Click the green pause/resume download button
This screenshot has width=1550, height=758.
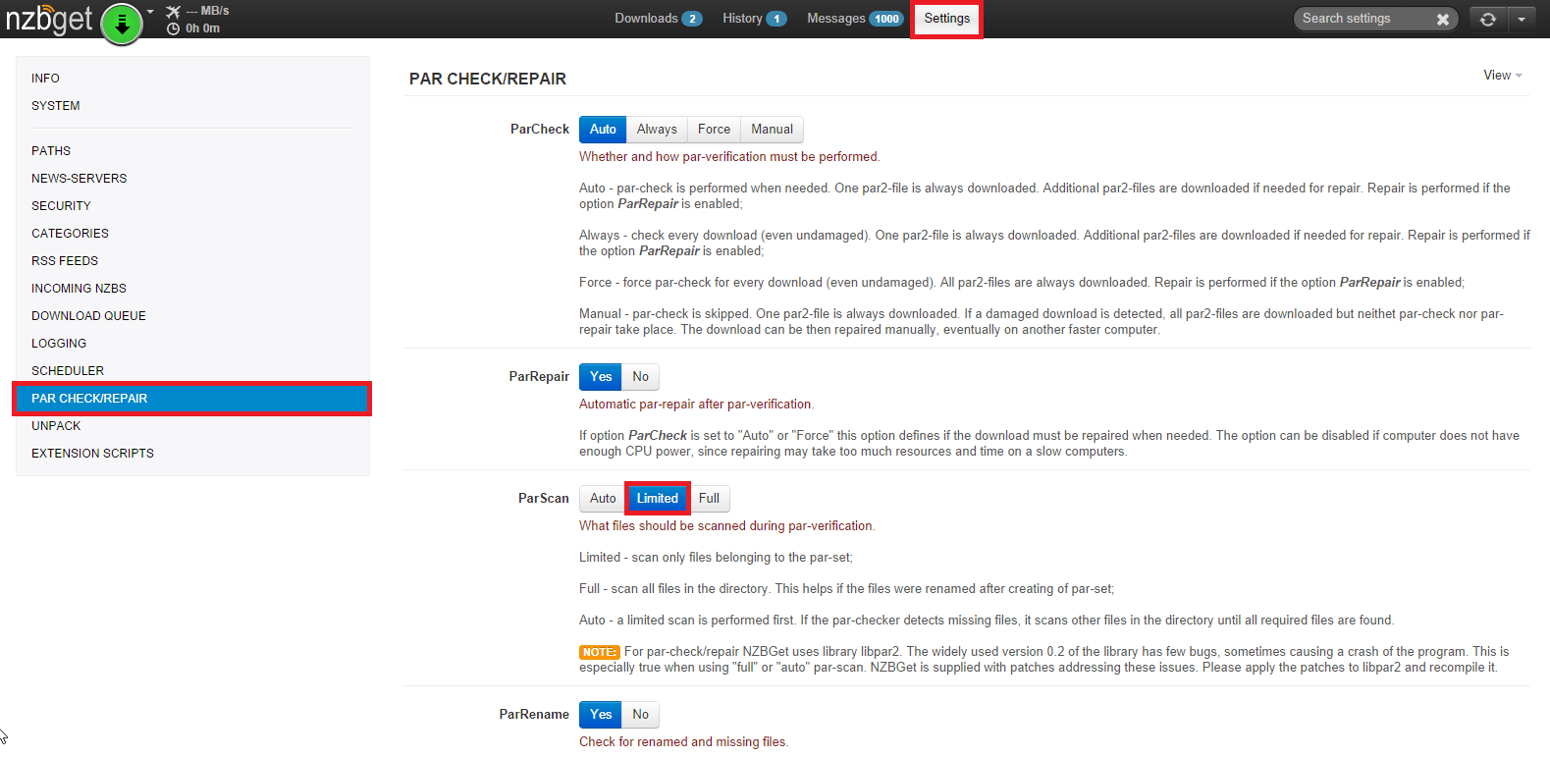pos(122,24)
